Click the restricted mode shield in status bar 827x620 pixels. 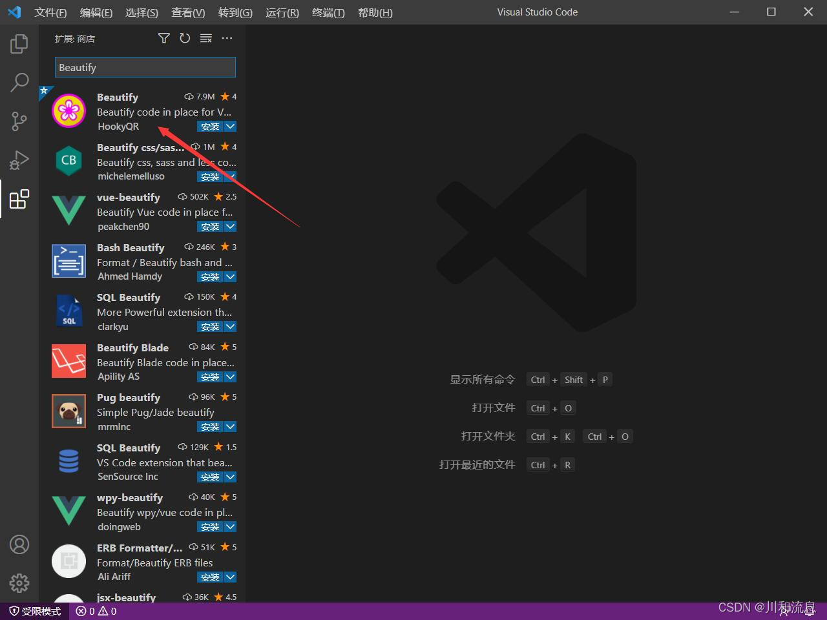(x=35, y=611)
